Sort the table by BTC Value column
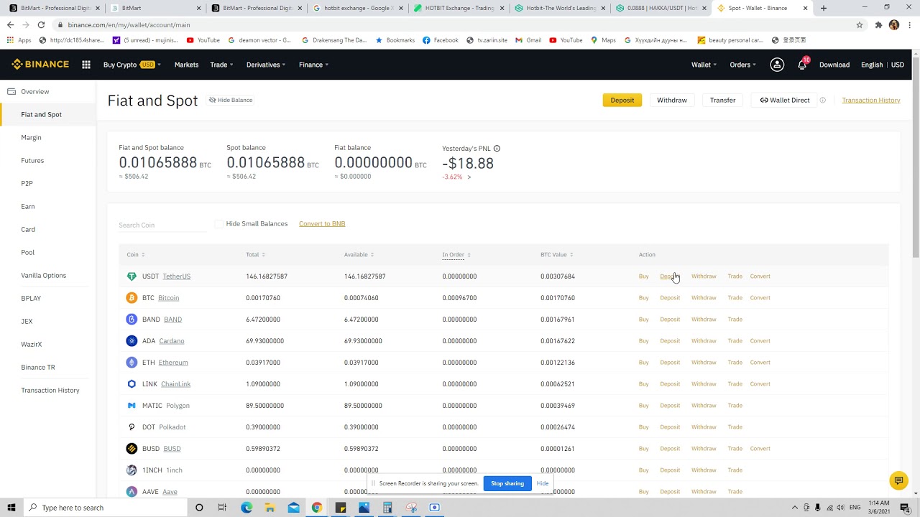This screenshot has width=920, height=517. [557, 255]
